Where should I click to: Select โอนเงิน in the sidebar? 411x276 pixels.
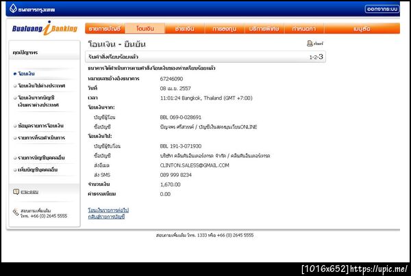pos(27,74)
